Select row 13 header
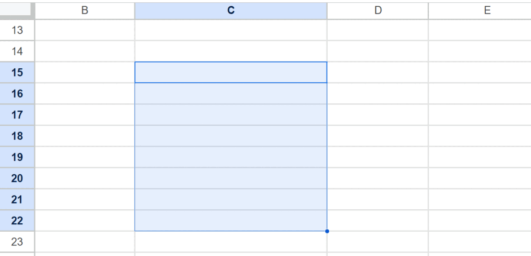 17,30
